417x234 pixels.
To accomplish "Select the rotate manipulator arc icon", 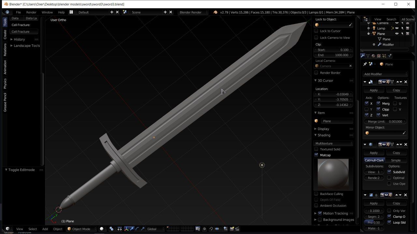I will click(x=137, y=229).
